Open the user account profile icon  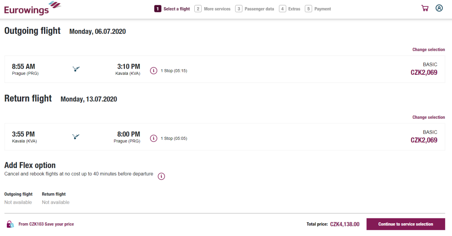click(x=439, y=8)
